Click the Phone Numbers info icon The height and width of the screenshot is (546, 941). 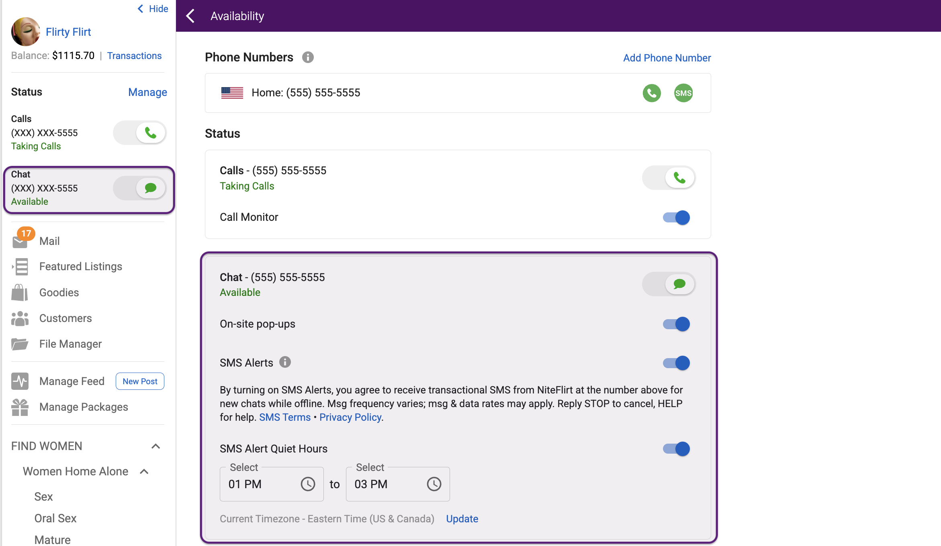click(x=308, y=57)
